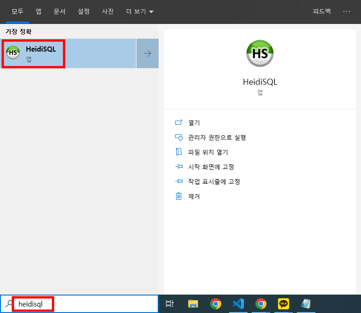361x313 pixels.
Task: Pin with 시작 화면에 고정
Action: pos(211,167)
